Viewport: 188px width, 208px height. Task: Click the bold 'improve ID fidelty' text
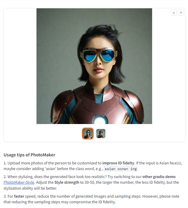tap(118, 163)
